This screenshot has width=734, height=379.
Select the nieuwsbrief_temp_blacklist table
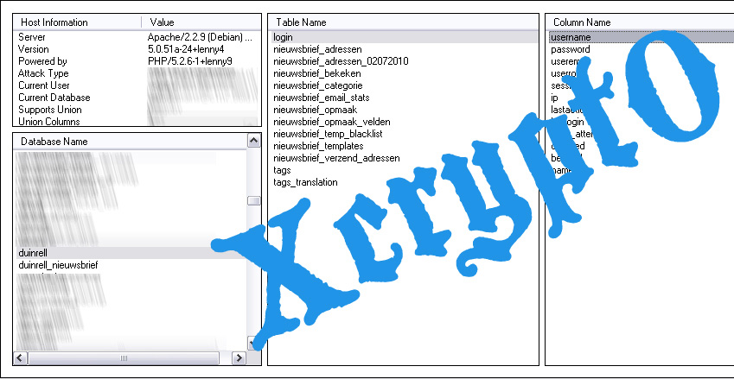329,134
